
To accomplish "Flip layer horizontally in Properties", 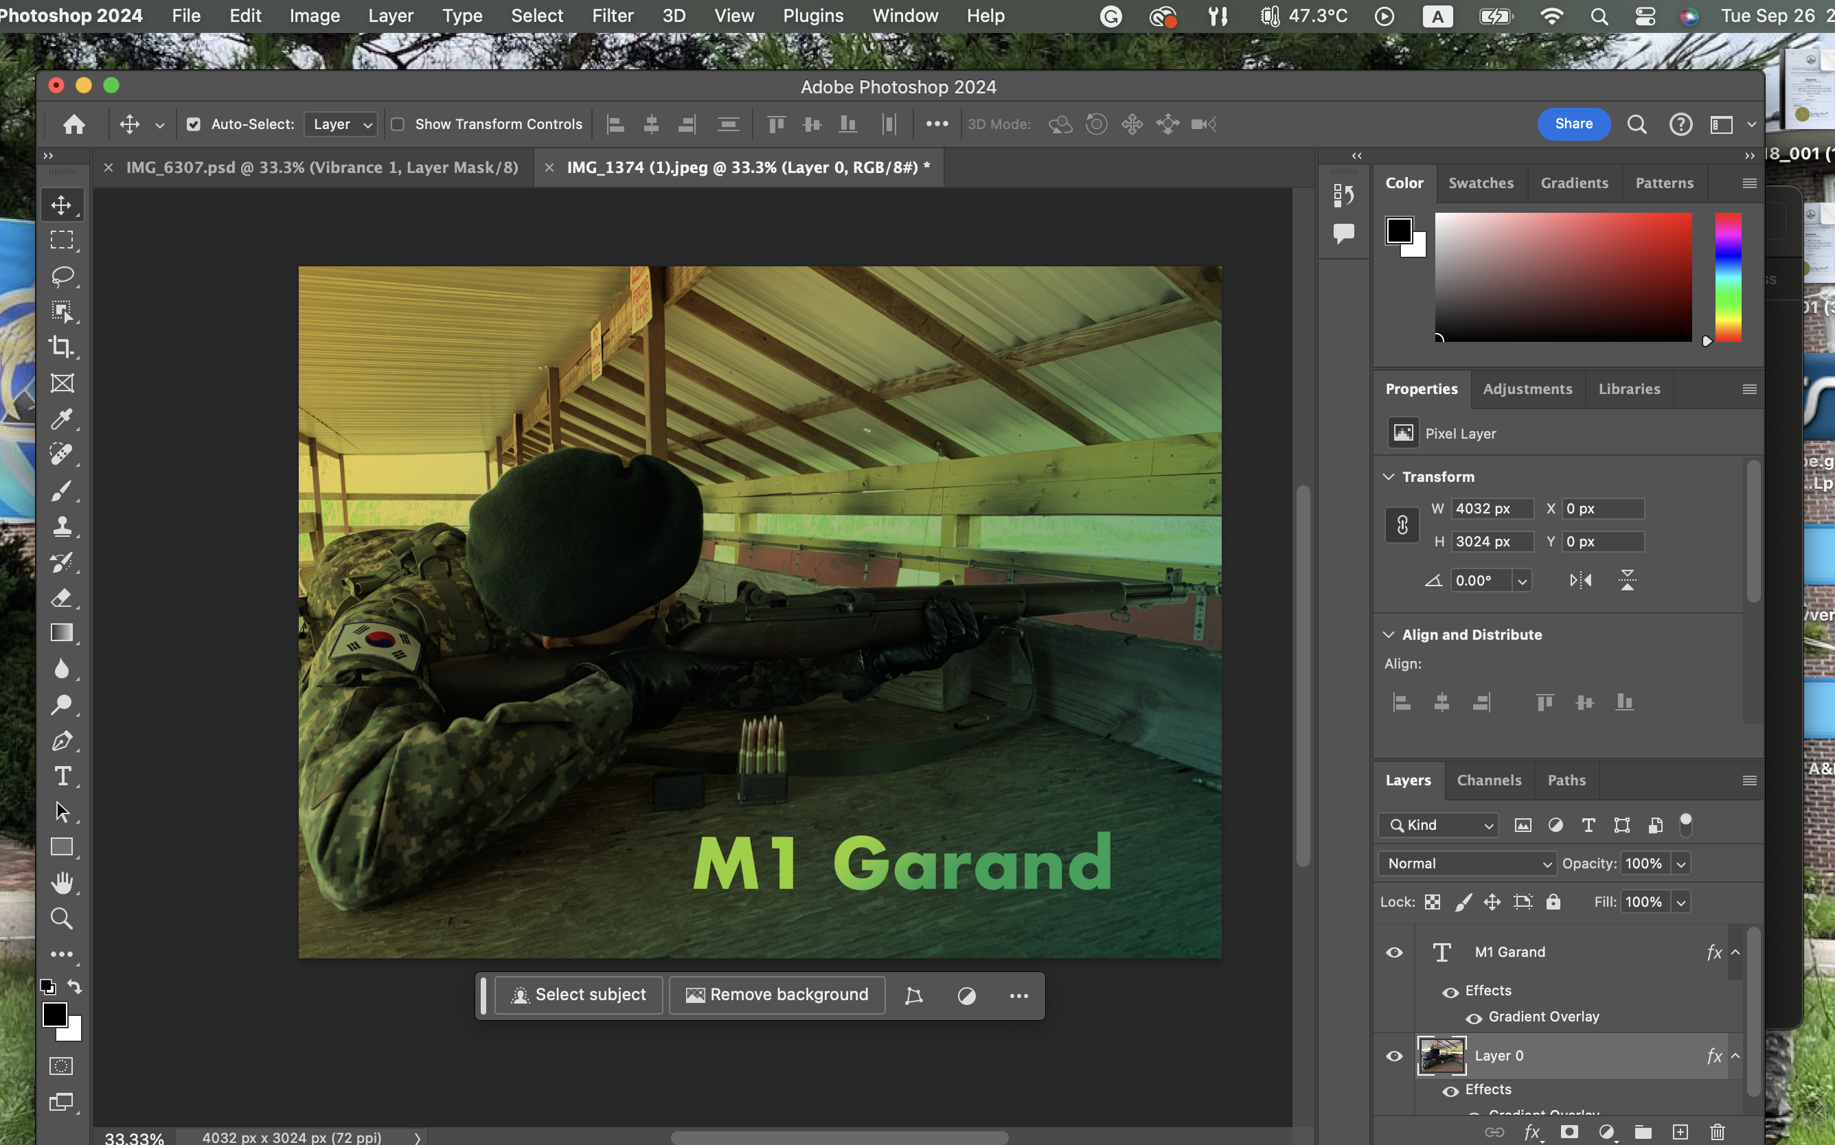I will click(x=1580, y=581).
